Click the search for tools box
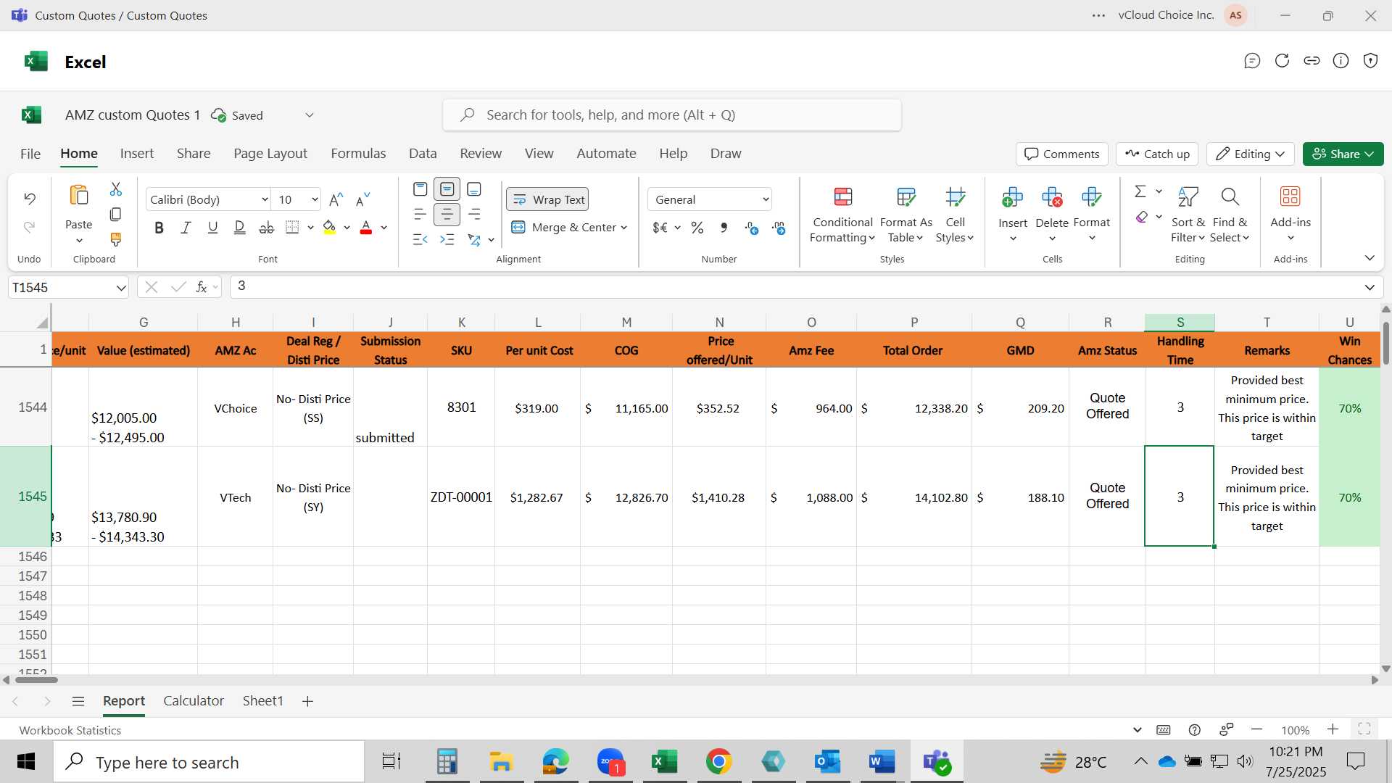The width and height of the screenshot is (1392, 783). click(x=672, y=115)
